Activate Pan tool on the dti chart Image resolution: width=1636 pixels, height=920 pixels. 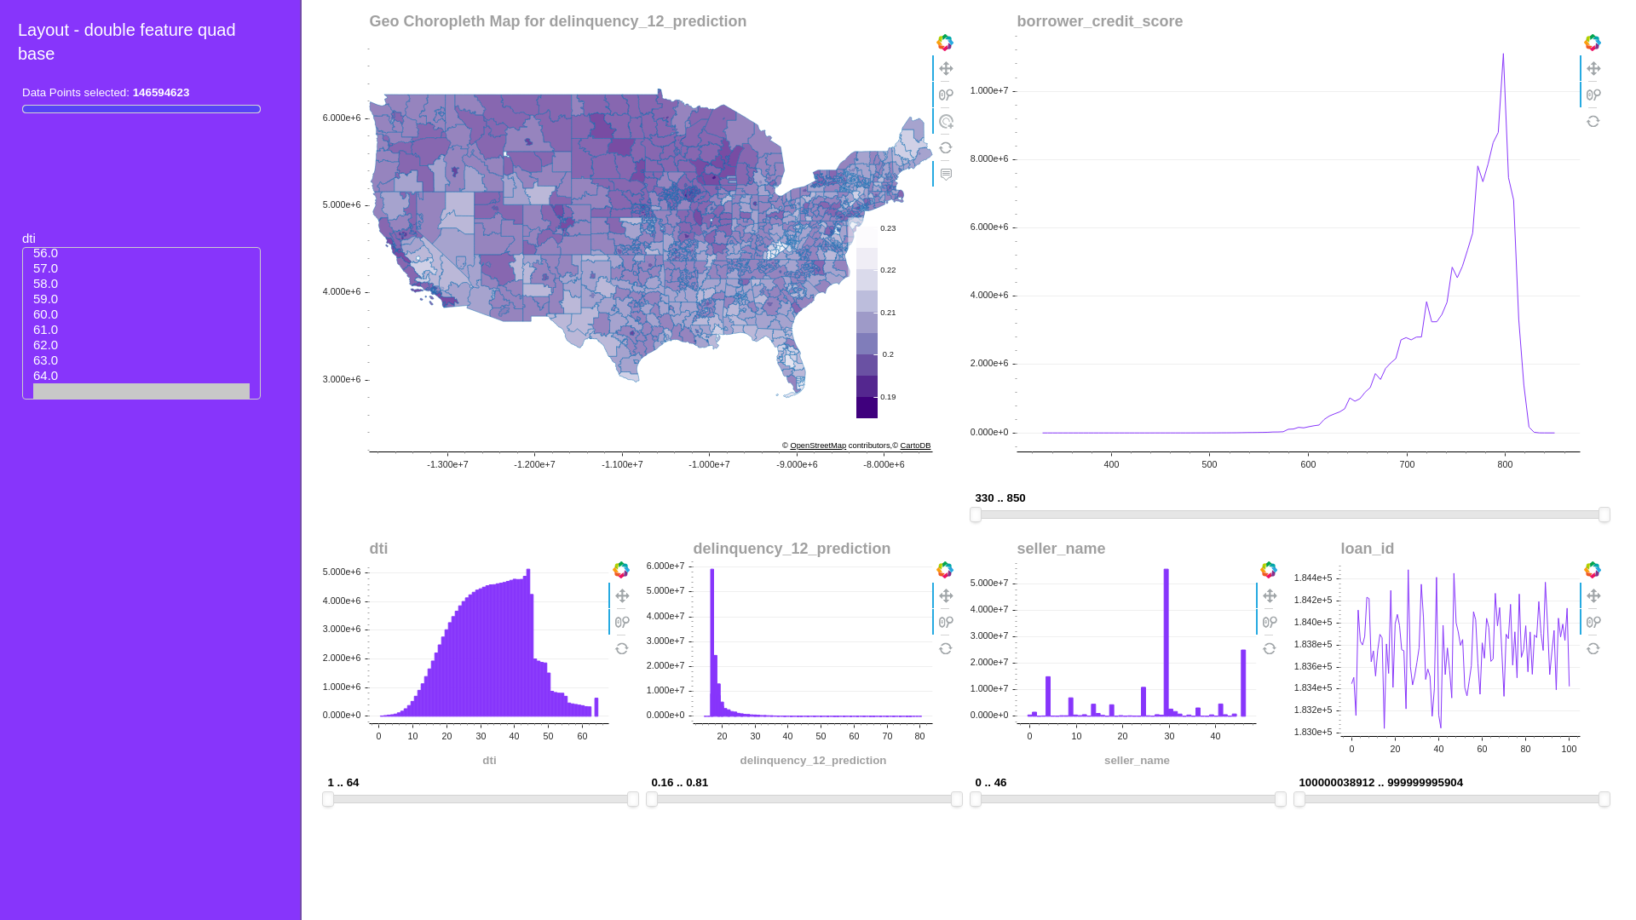tap(622, 596)
